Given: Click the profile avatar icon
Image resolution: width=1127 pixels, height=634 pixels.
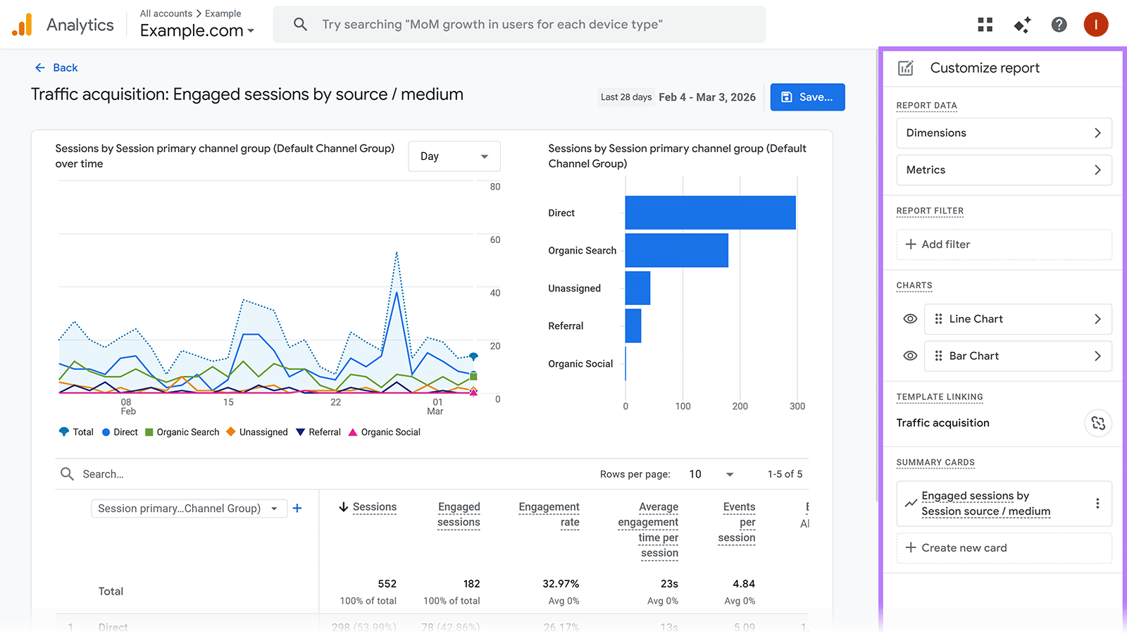Looking at the screenshot, I should [x=1096, y=24].
